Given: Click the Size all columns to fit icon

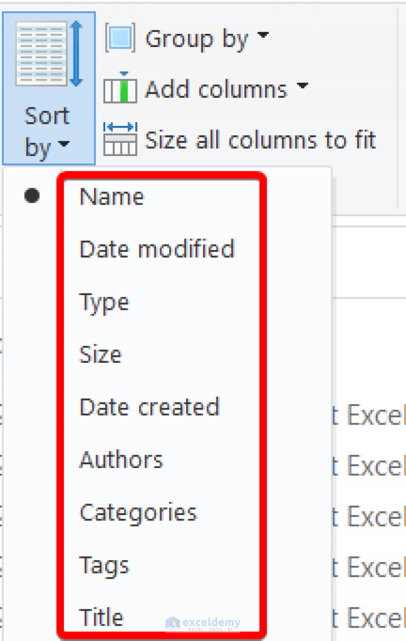Looking at the screenshot, I should point(120,139).
